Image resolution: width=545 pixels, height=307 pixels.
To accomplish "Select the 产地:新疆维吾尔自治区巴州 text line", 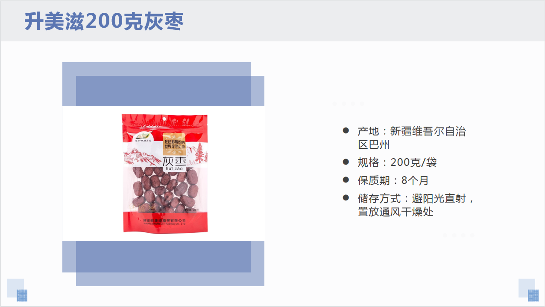I will [x=412, y=138].
